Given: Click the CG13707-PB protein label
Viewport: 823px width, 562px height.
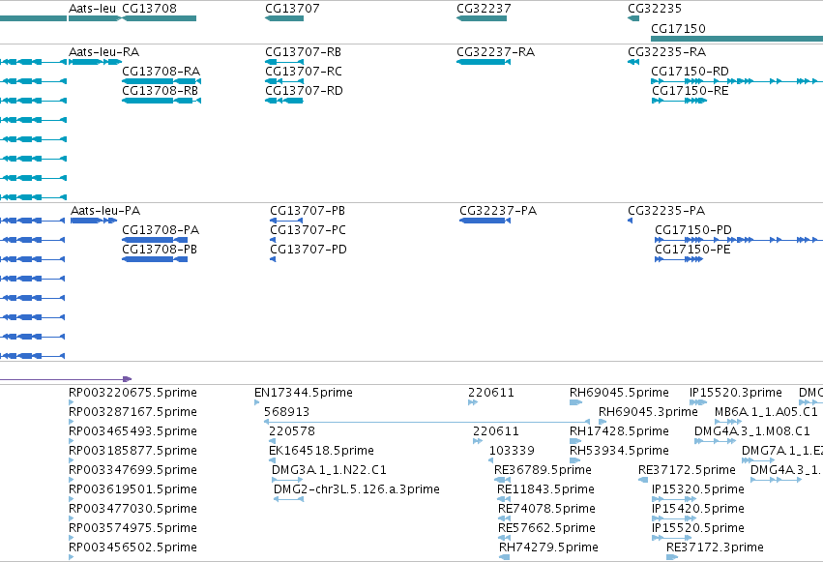Looking at the screenshot, I should pos(307,211).
